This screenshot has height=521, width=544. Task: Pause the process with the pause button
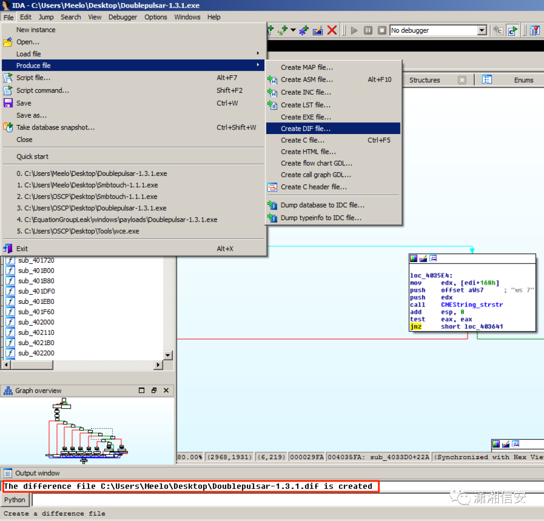click(x=368, y=31)
